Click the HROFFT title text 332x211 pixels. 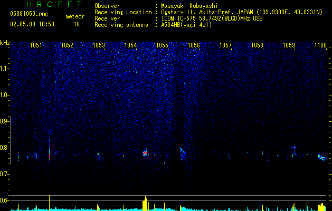[54, 4]
